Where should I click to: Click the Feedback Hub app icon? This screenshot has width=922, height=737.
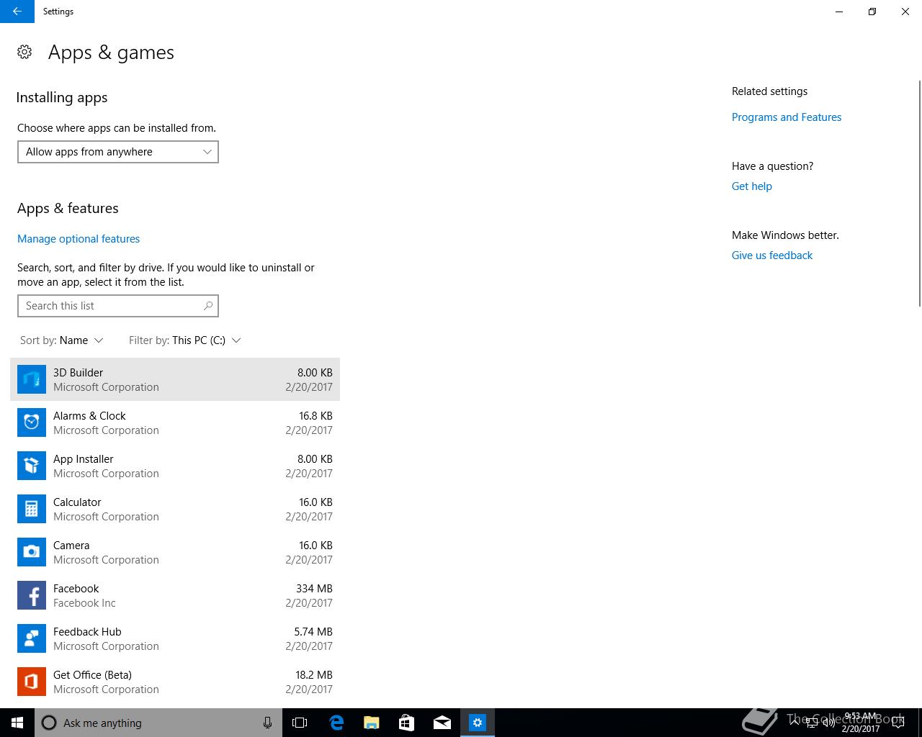(32, 638)
